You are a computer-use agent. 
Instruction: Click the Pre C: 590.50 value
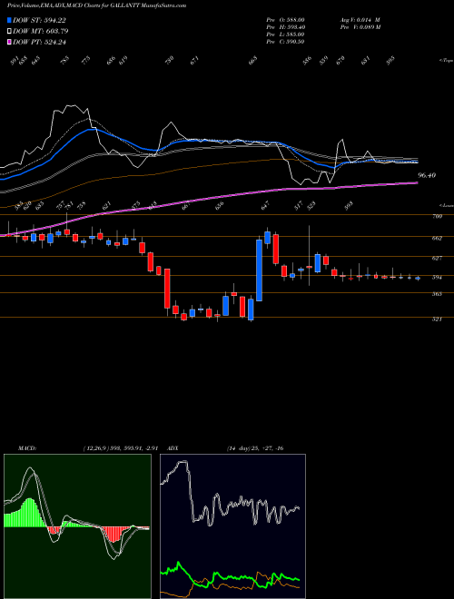click(x=285, y=42)
